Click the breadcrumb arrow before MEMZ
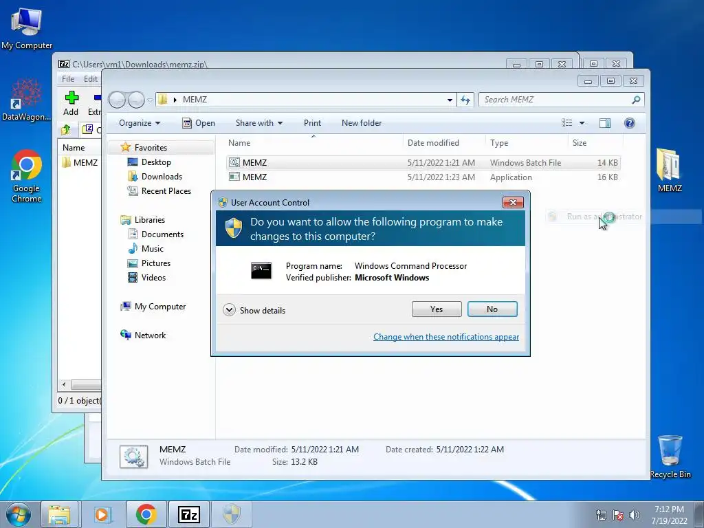Image resolution: width=704 pixels, height=528 pixels. [x=175, y=100]
